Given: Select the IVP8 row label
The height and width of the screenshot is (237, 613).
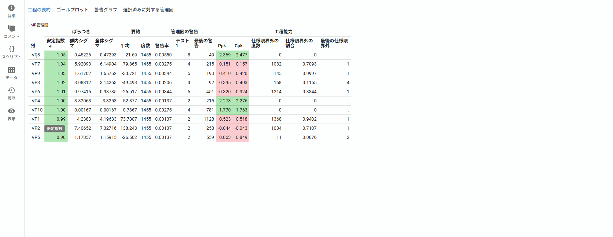Looking at the screenshot, I should click(35, 55).
